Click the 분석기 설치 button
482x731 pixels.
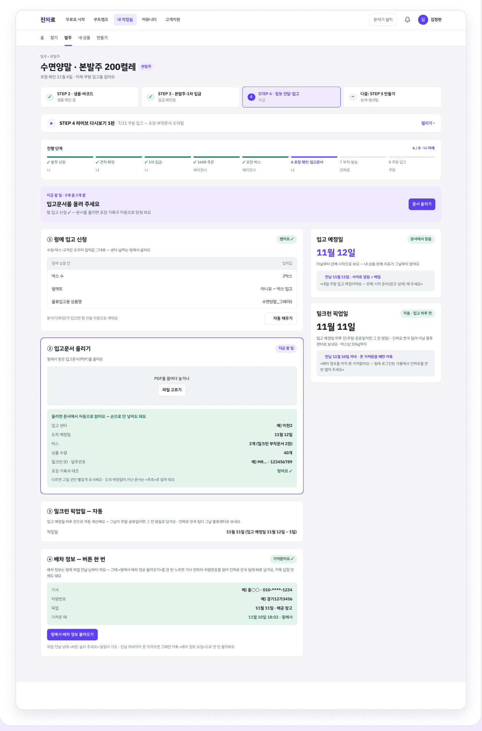click(383, 20)
